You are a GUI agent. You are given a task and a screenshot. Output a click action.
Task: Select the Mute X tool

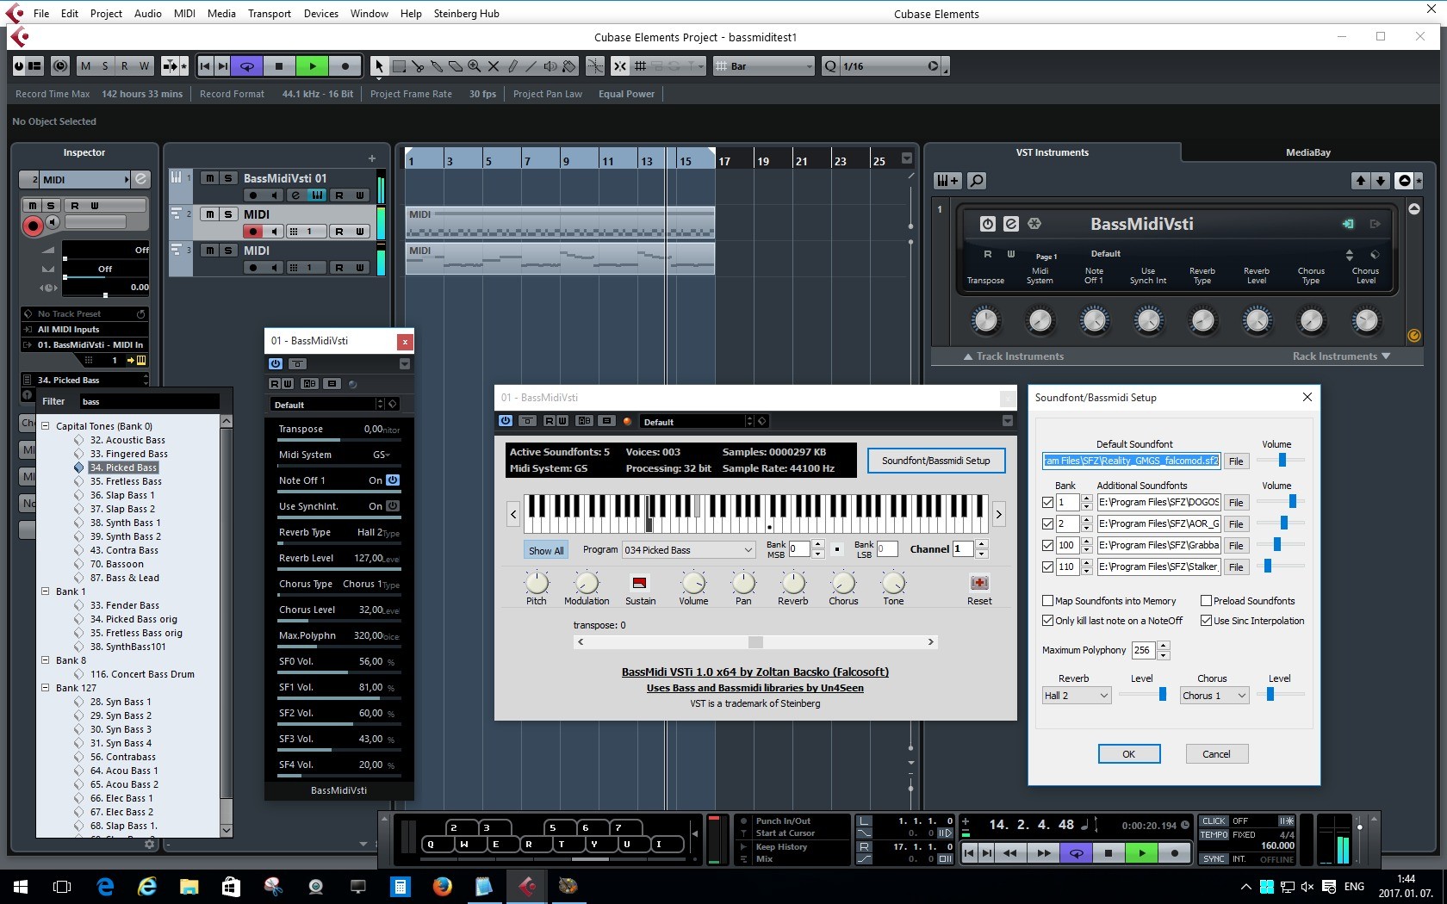[x=494, y=66]
